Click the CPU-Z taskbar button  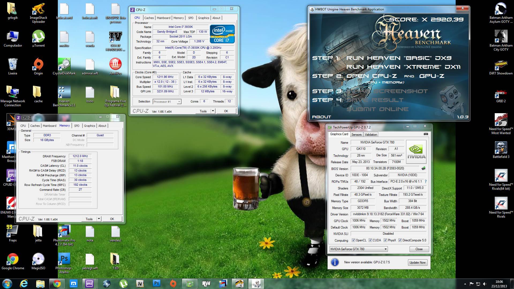coord(89,284)
